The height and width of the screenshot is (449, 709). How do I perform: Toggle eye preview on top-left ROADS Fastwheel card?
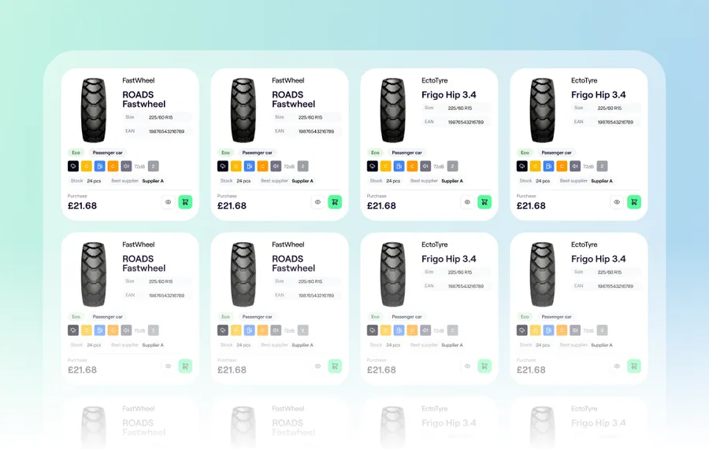click(169, 202)
